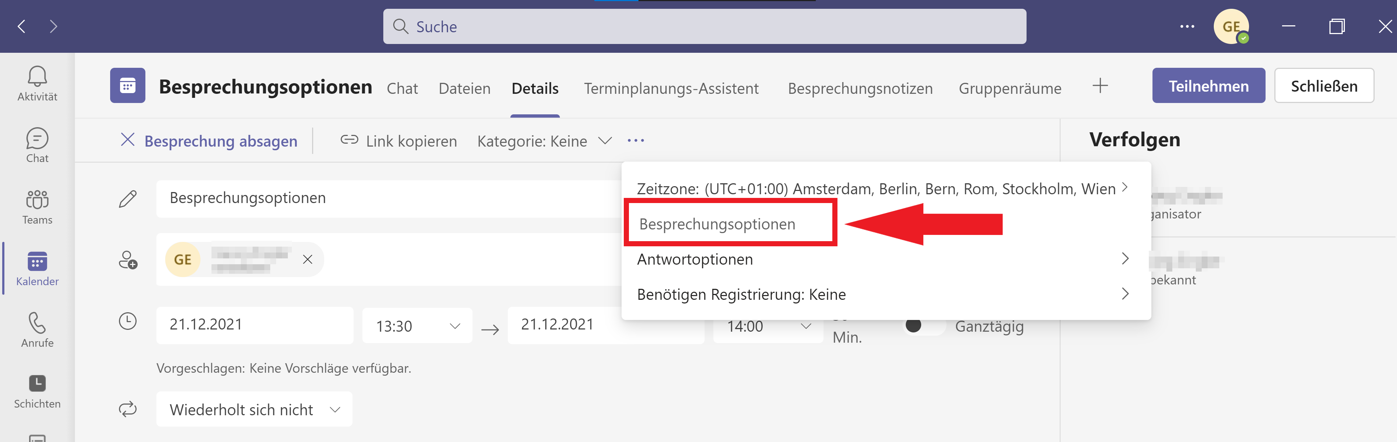Screen dimensions: 1397x442
Task: Remove the GE attendee with X
Action: pos(308,259)
